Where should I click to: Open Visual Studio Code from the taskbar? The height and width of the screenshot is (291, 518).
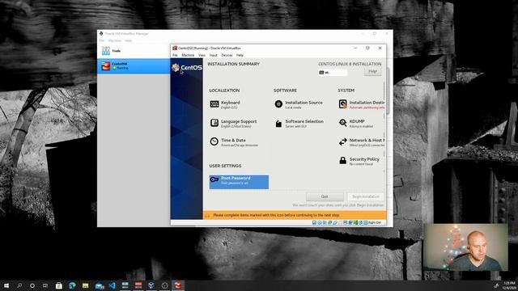coord(113,285)
